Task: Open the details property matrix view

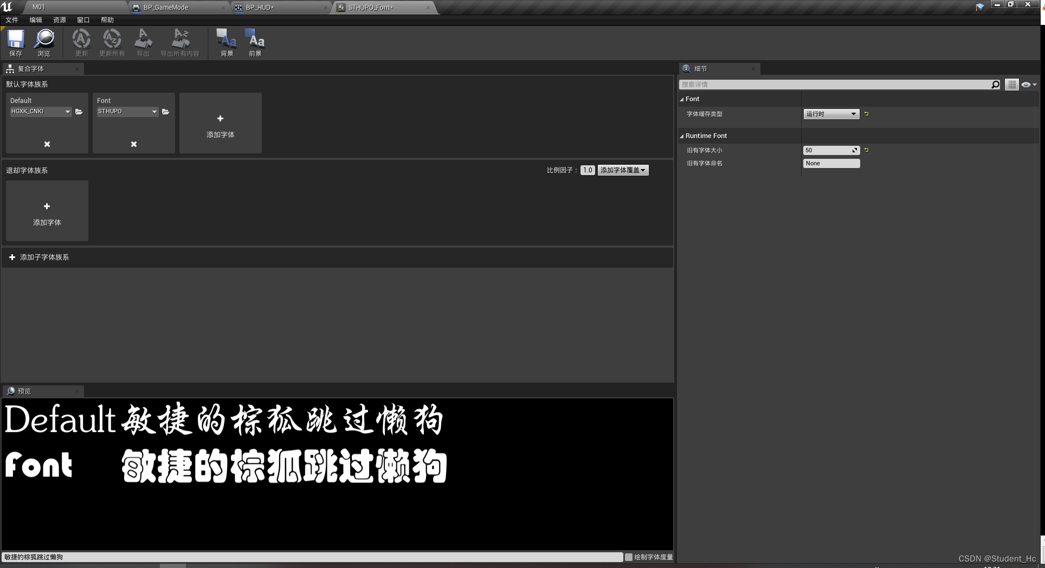Action: 1012,85
